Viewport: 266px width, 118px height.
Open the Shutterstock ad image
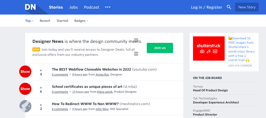pos(209,48)
